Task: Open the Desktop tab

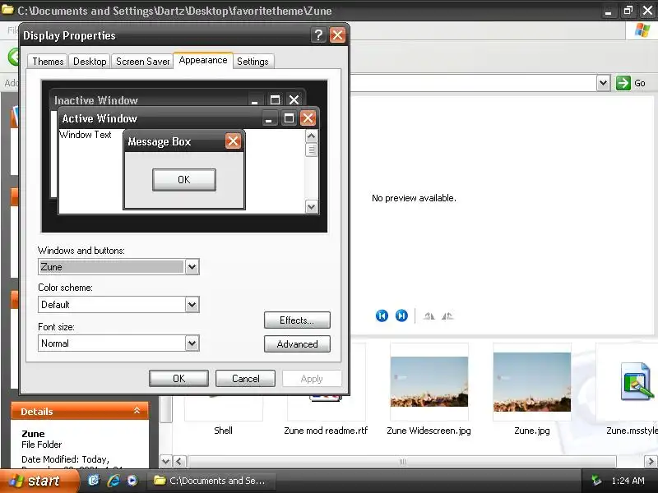Action: [x=90, y=61]
